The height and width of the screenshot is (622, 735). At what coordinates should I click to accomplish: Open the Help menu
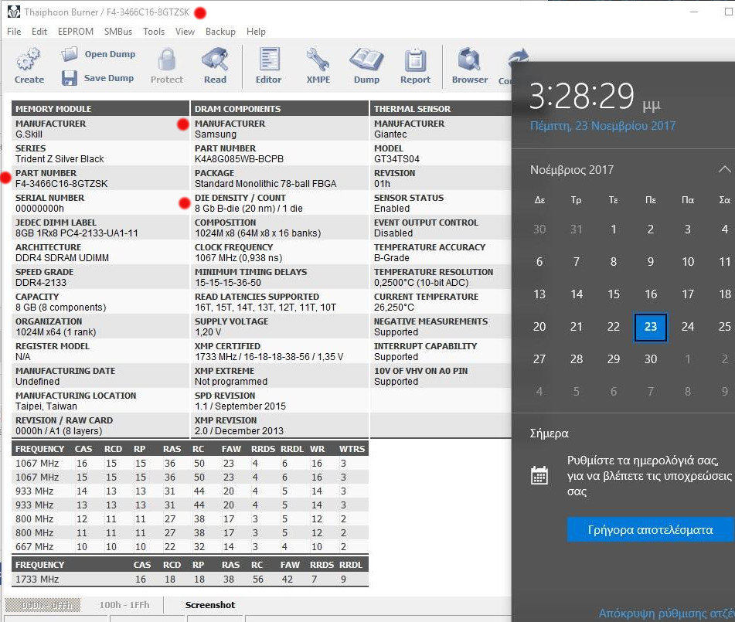click(256, 32)
